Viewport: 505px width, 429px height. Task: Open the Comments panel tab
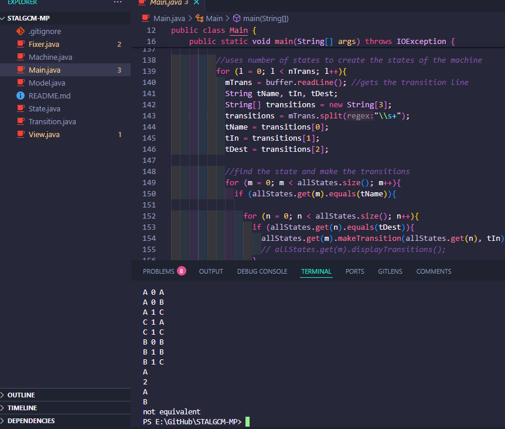pyautogui.click(x=434, y=271)
